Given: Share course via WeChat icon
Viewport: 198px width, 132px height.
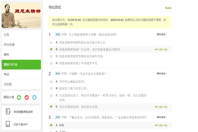Looking at the screenshot, I should (19, 97).
